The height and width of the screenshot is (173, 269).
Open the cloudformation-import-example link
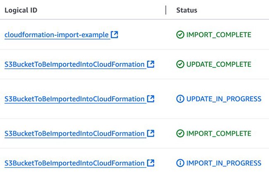coord(57,35)
